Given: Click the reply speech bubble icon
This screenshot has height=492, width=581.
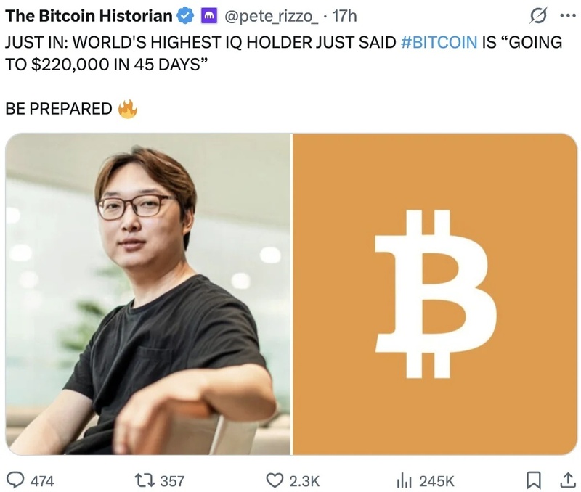Looking at the screenshot, I should pos(16,480).
